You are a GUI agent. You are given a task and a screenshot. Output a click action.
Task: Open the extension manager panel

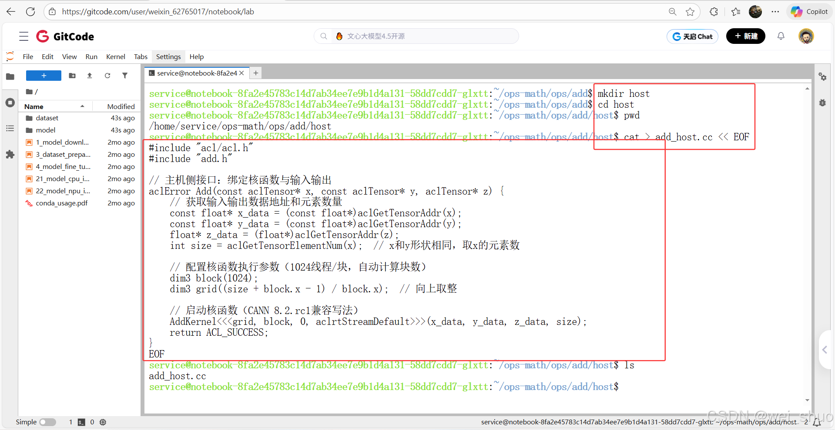(x=10, y=154)
